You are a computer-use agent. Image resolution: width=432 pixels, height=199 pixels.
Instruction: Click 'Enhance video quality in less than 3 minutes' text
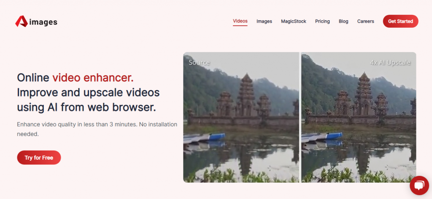pos(77,124)
